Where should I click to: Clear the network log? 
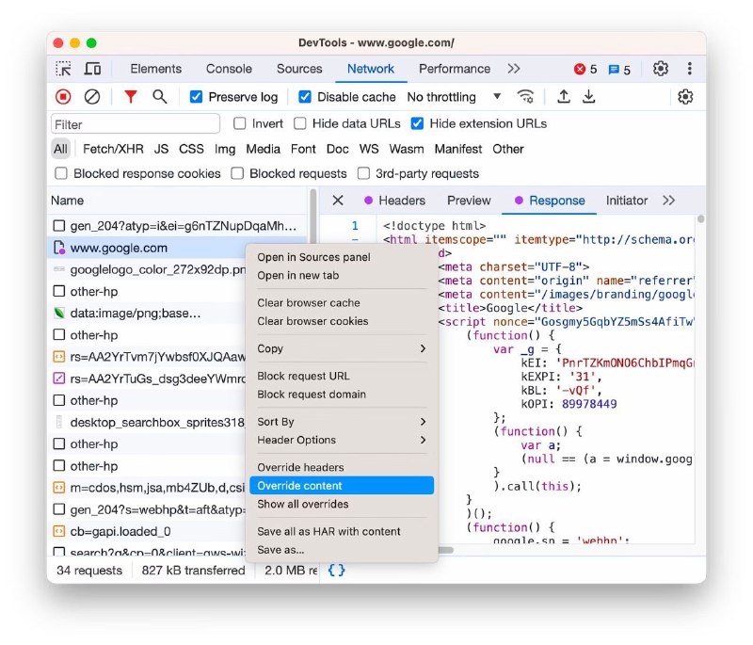coord(91,97)
